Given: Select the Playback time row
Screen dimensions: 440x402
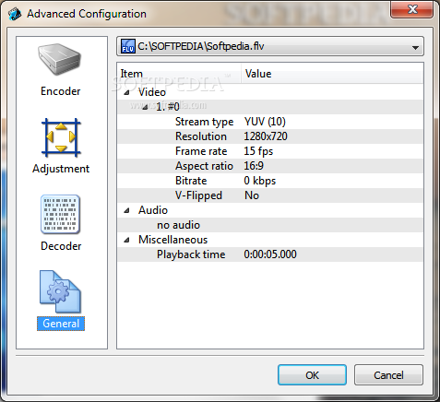Looking at the screenshot, I should click(270, 254).
